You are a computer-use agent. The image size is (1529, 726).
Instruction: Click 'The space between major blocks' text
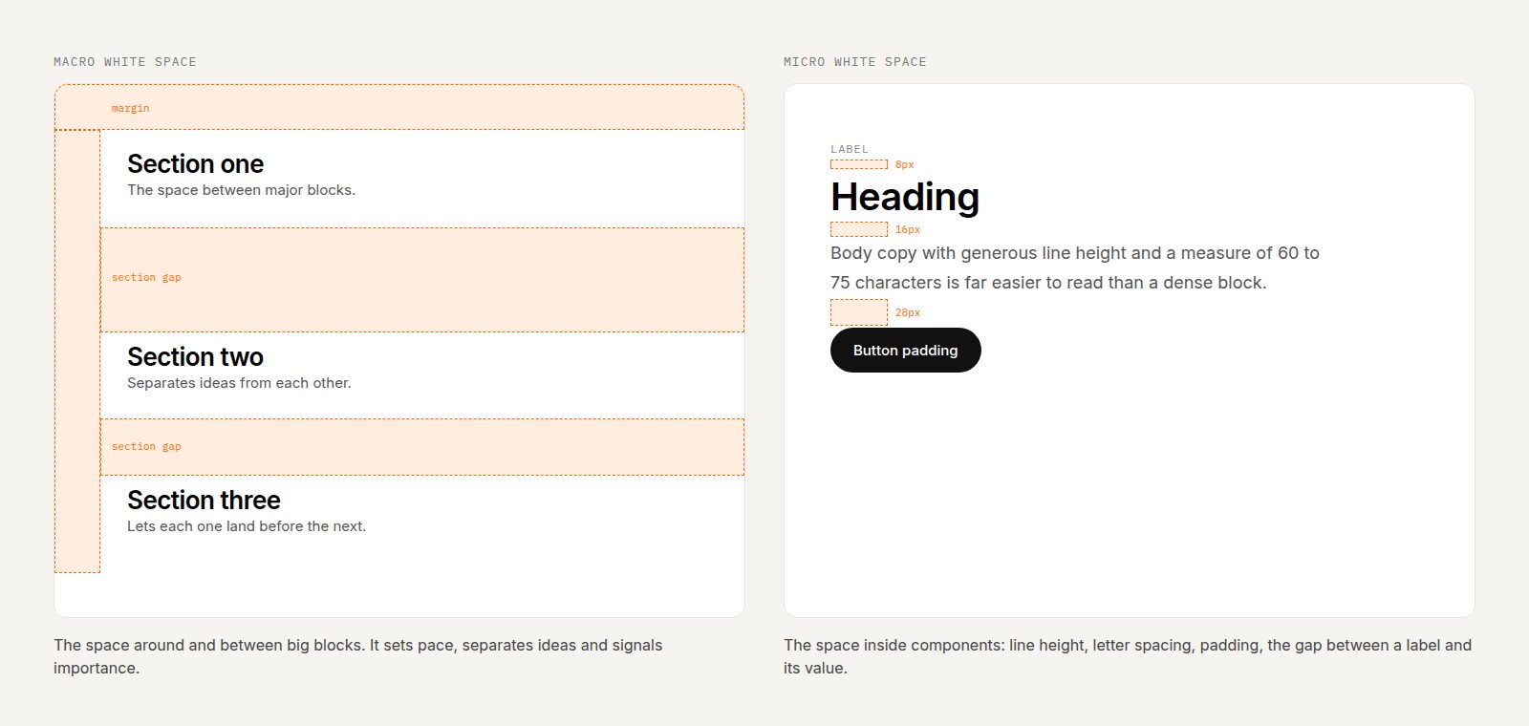[241, 190]
